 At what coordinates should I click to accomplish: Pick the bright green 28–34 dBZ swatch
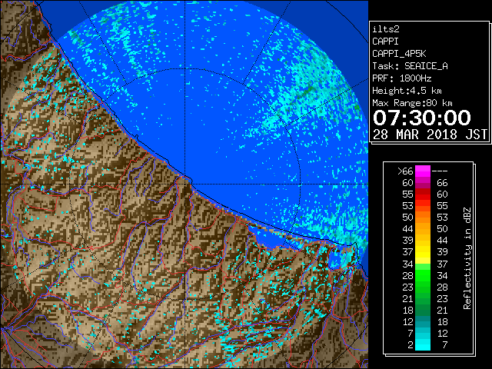coord(423,275)
